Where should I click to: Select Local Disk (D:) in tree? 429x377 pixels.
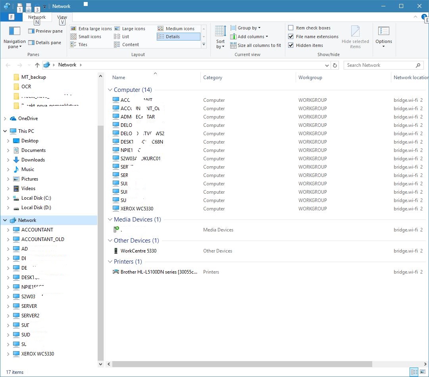(36, 208)
